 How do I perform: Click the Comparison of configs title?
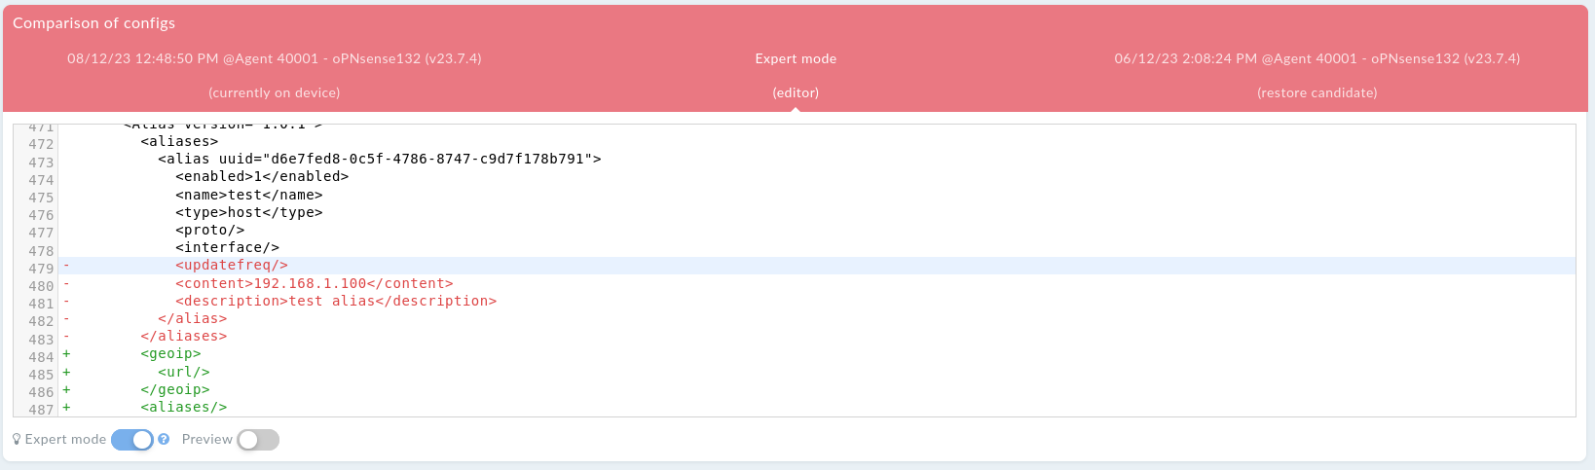(x=93, y=22)
